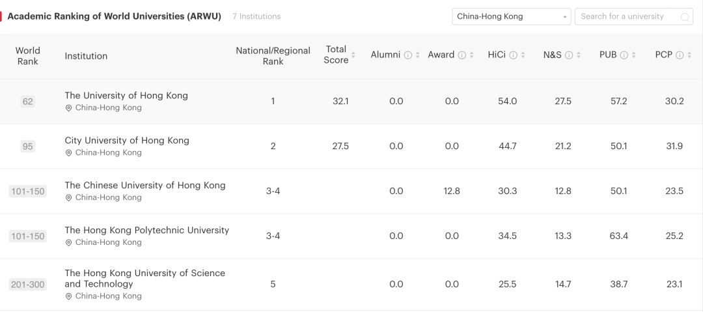Image resolution: width=703 pixels, height=312 pixels.
Task: Click location pin under City University
Action: (68, 153)
